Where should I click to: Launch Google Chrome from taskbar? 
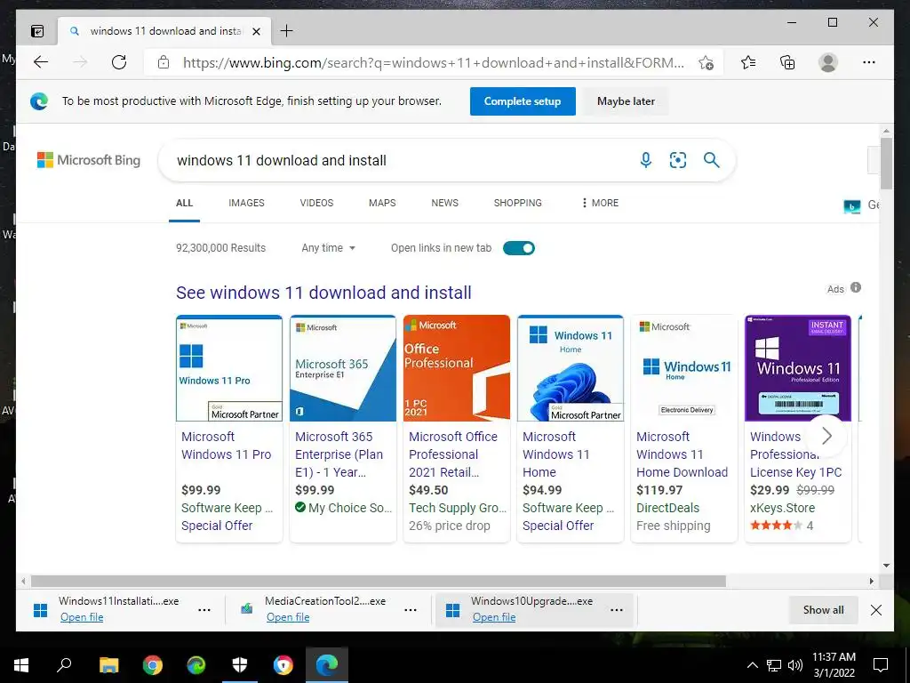(x=153, y=665)
